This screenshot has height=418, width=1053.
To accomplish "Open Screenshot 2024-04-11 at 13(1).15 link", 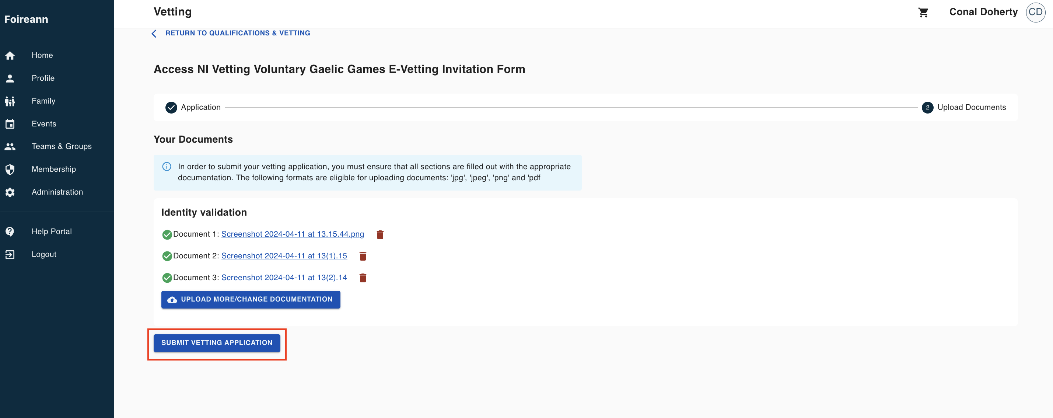I will tap(284, 255).
